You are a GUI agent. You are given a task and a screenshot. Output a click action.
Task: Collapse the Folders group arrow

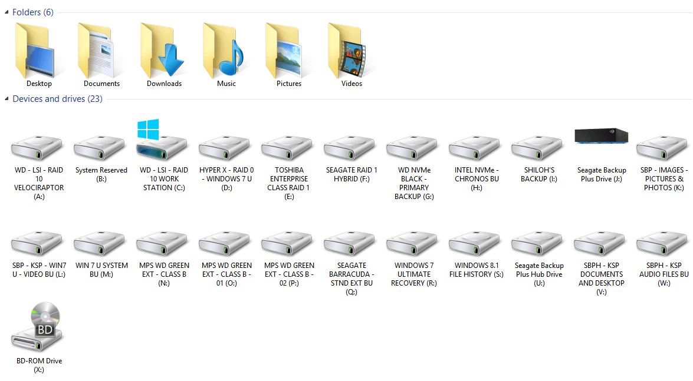tap(6, 13)
